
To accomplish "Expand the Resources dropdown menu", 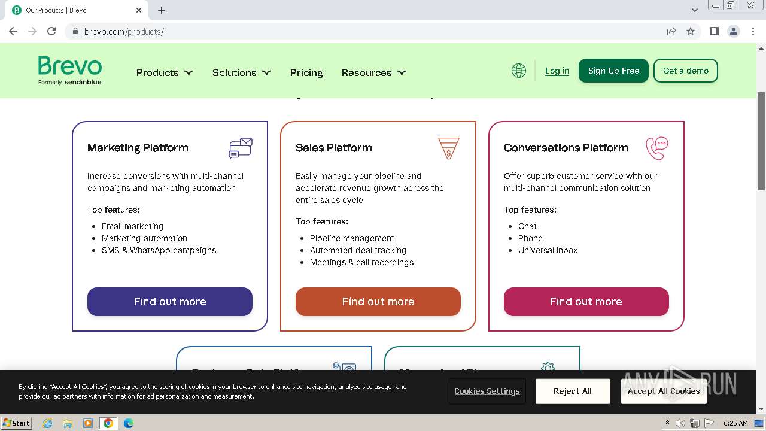I will tap(373, 72).
